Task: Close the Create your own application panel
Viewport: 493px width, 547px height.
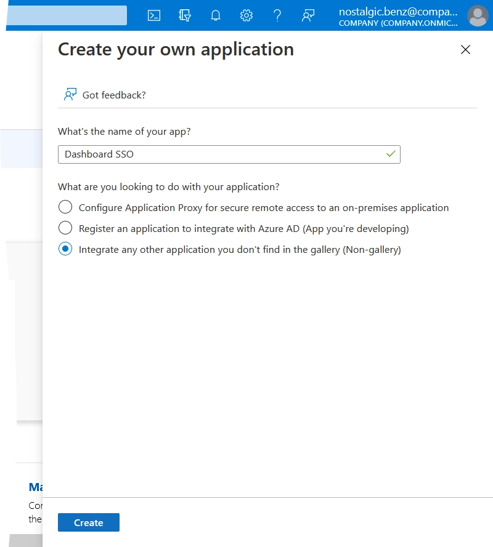Action: click(465, 50)
